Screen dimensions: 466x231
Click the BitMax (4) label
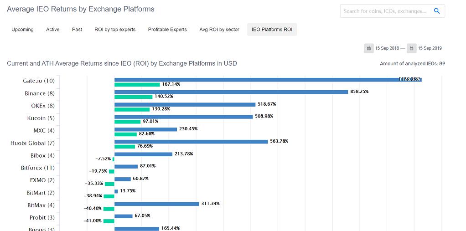[41, 205]
